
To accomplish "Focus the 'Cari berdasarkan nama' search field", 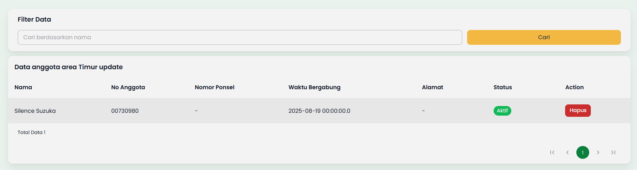I will pyautogui.click(x=240, y=37).
